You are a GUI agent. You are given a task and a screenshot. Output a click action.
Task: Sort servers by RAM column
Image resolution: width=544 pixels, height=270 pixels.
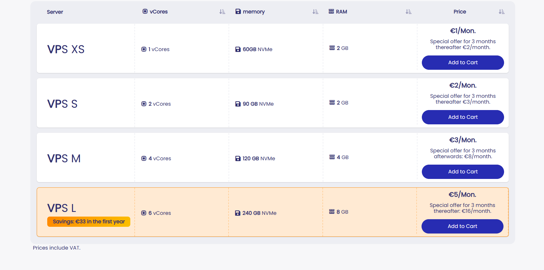click(408, 12)
